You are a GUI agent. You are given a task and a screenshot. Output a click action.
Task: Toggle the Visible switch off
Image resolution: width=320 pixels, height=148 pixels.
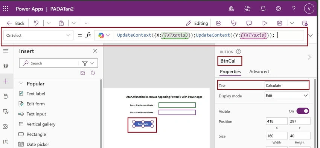click(303, 111)
